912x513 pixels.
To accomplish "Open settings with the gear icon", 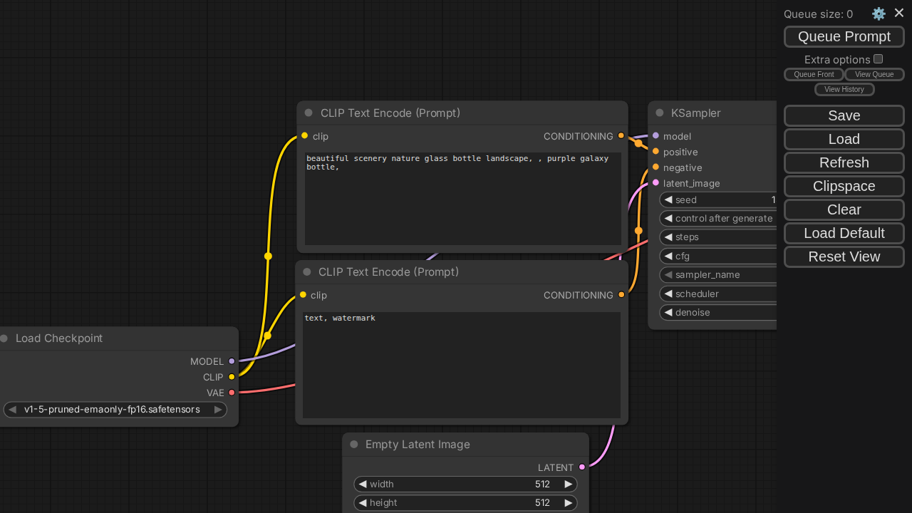I will click(x=879, y=14).
